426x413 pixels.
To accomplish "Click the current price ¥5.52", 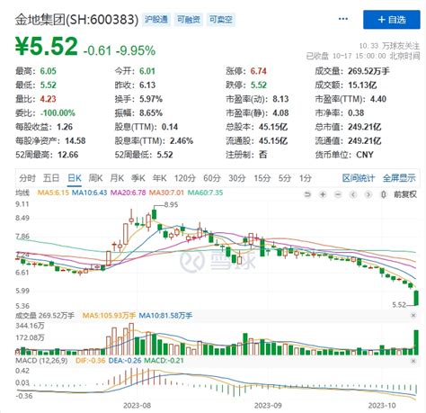I will point(47,47).
